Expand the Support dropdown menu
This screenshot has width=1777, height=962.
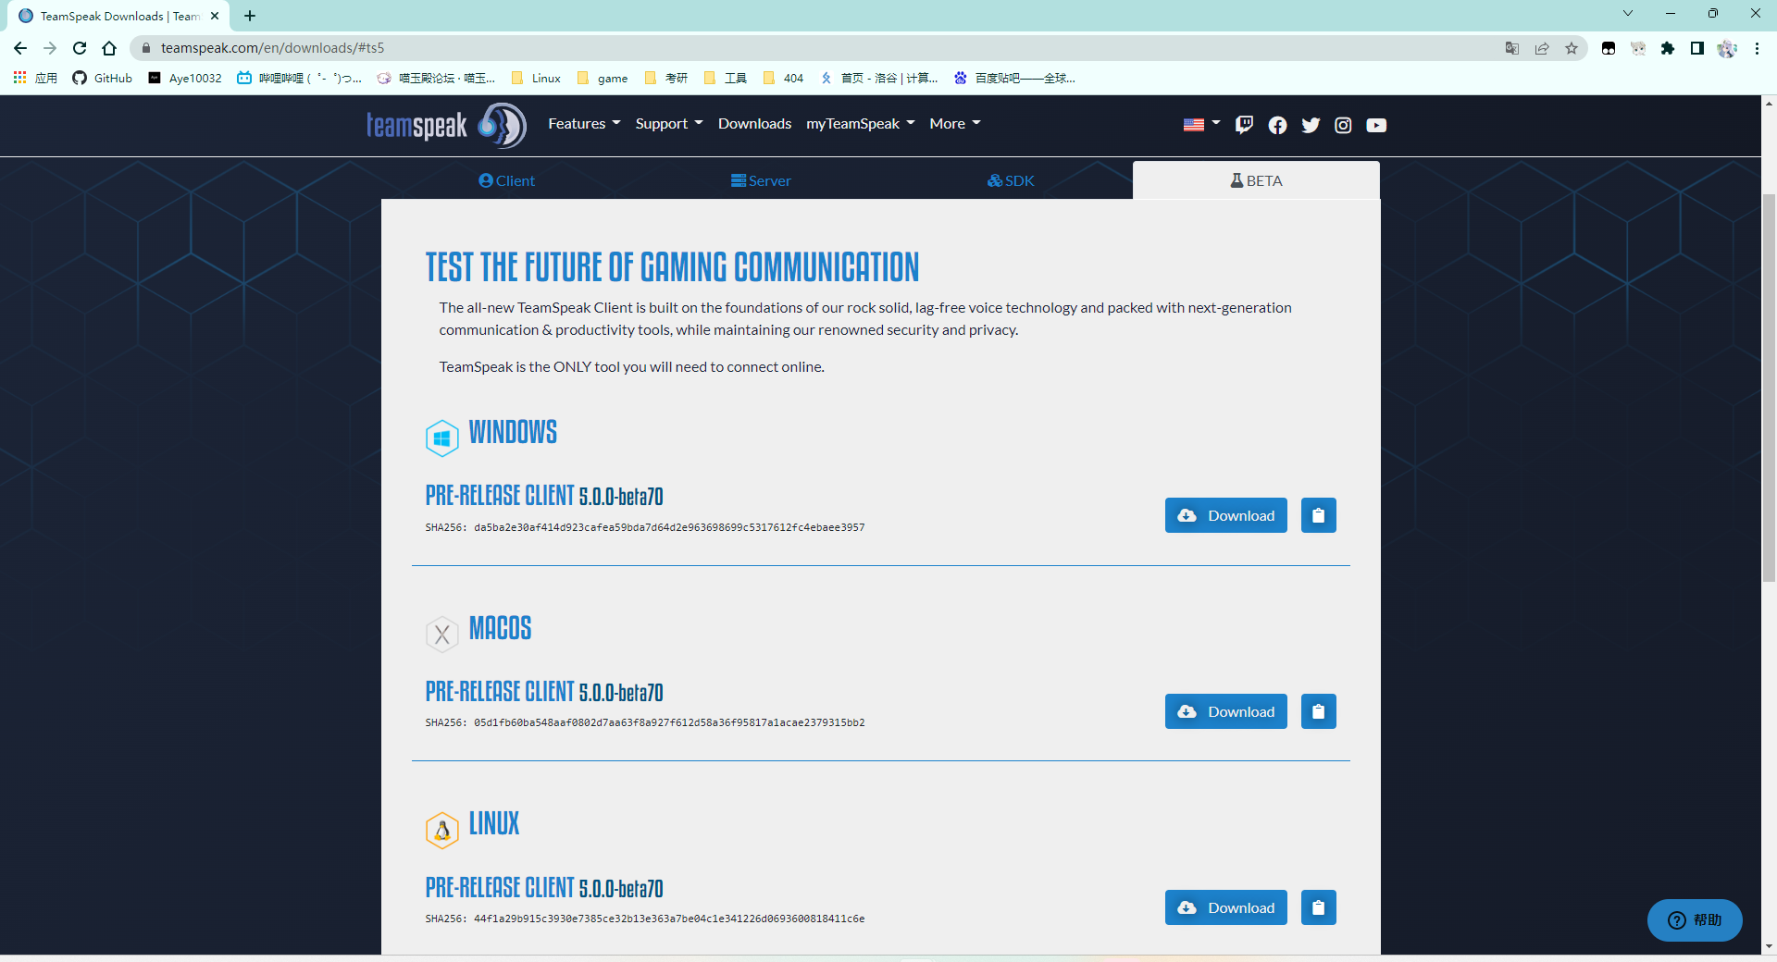[669, 123]
